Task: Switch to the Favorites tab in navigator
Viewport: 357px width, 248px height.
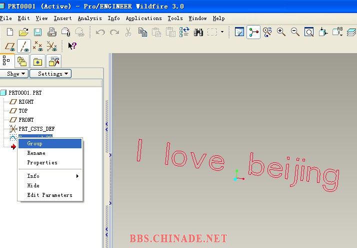Action: (37, 61)
